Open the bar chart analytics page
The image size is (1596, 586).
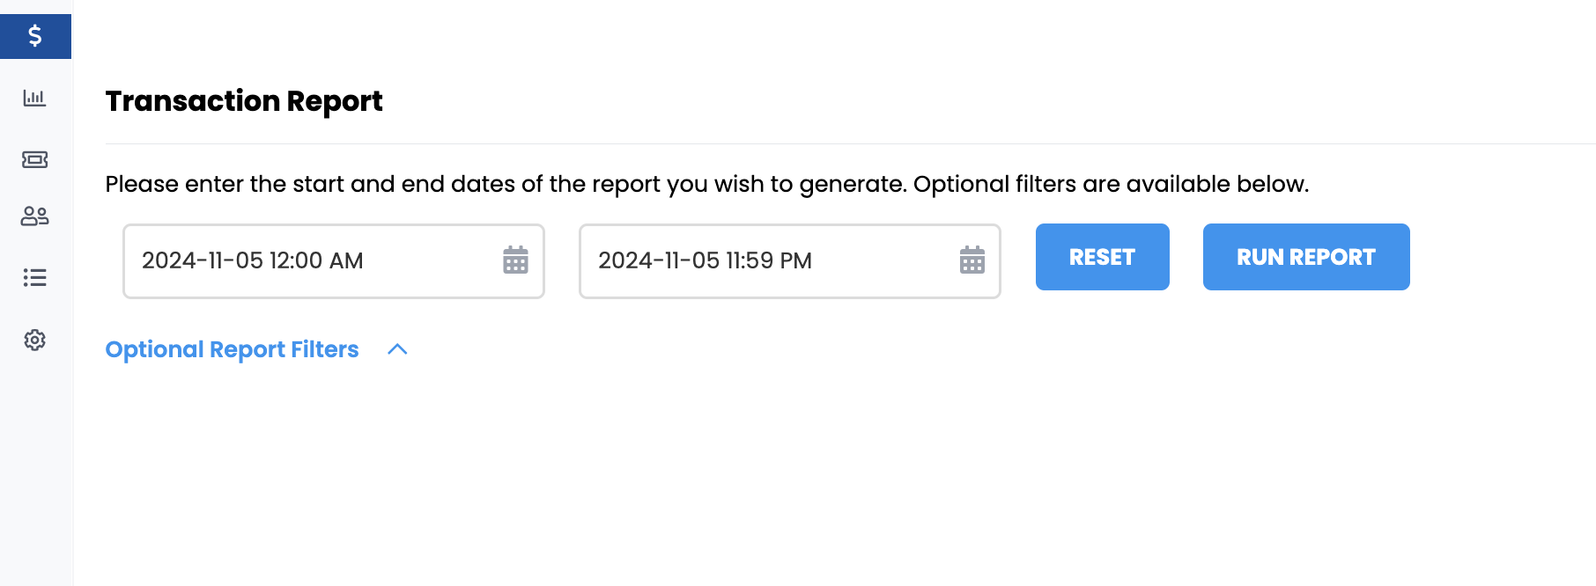tap(34, 98)
